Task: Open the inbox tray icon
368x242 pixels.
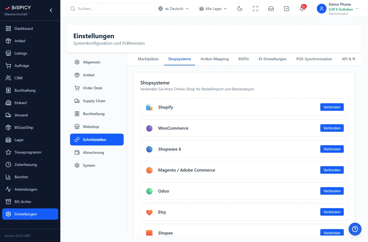Action: [x=271, y=9]
